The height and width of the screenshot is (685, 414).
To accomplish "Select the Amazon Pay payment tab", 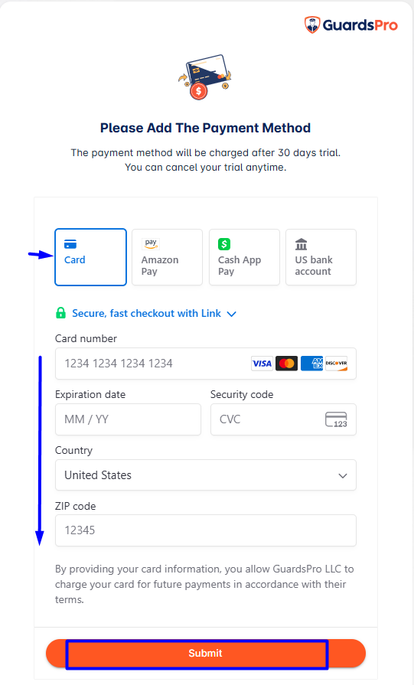I will click(168, 257).
